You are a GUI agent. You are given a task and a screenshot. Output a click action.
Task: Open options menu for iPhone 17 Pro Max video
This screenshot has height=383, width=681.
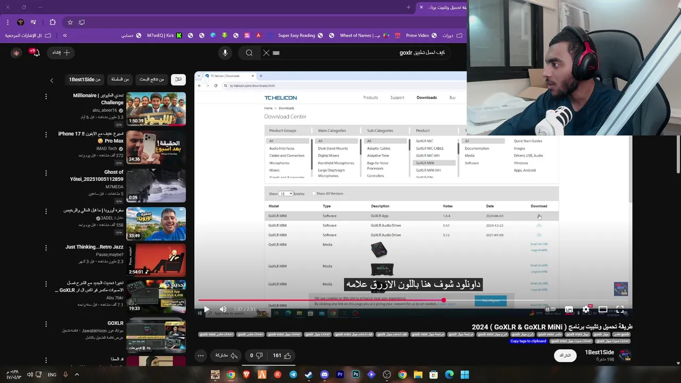[46, 135]
